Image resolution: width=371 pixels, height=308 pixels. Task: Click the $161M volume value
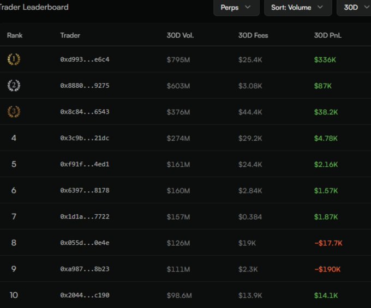click(x=178, y=165)
